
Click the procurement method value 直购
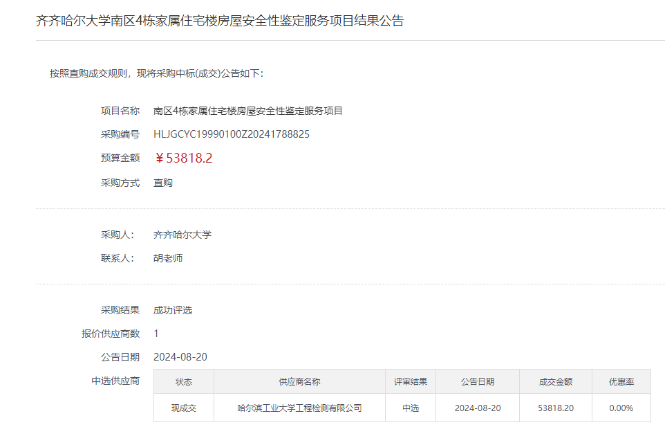coord(163,183)
